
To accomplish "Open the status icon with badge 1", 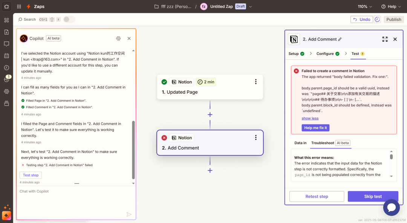I will tap(7, 79).
